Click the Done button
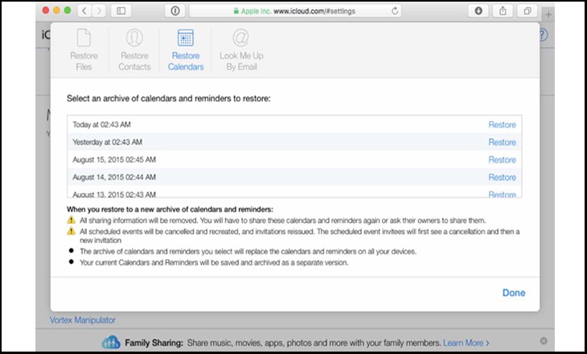Viewport: 587px width, 354px height. coord(514,293)
